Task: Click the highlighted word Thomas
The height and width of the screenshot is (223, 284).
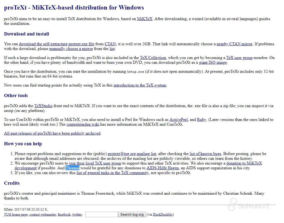Action: [x=72, y=168]
